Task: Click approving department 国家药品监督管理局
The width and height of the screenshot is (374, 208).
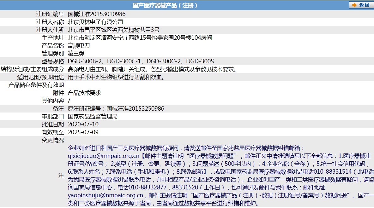Action: tap(93, 116)
